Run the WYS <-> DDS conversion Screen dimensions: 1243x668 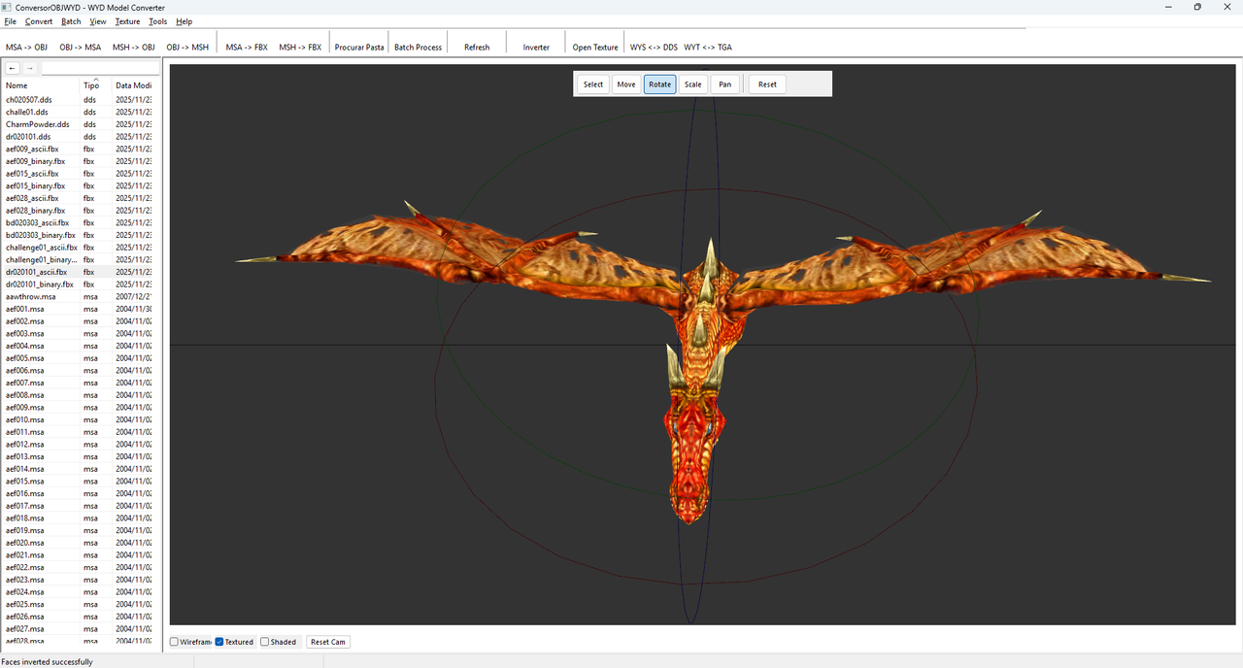click(654, 47)
